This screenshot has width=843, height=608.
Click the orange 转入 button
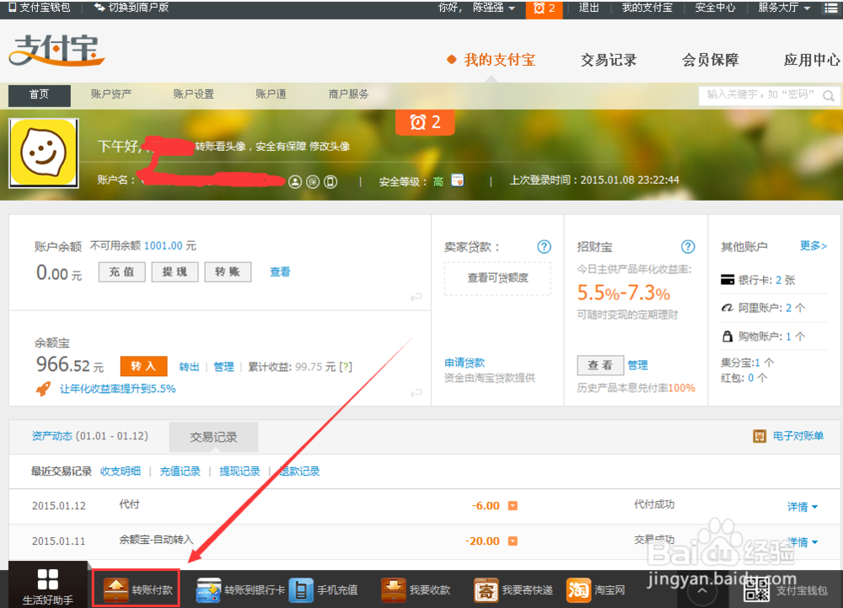click(143, 366)
